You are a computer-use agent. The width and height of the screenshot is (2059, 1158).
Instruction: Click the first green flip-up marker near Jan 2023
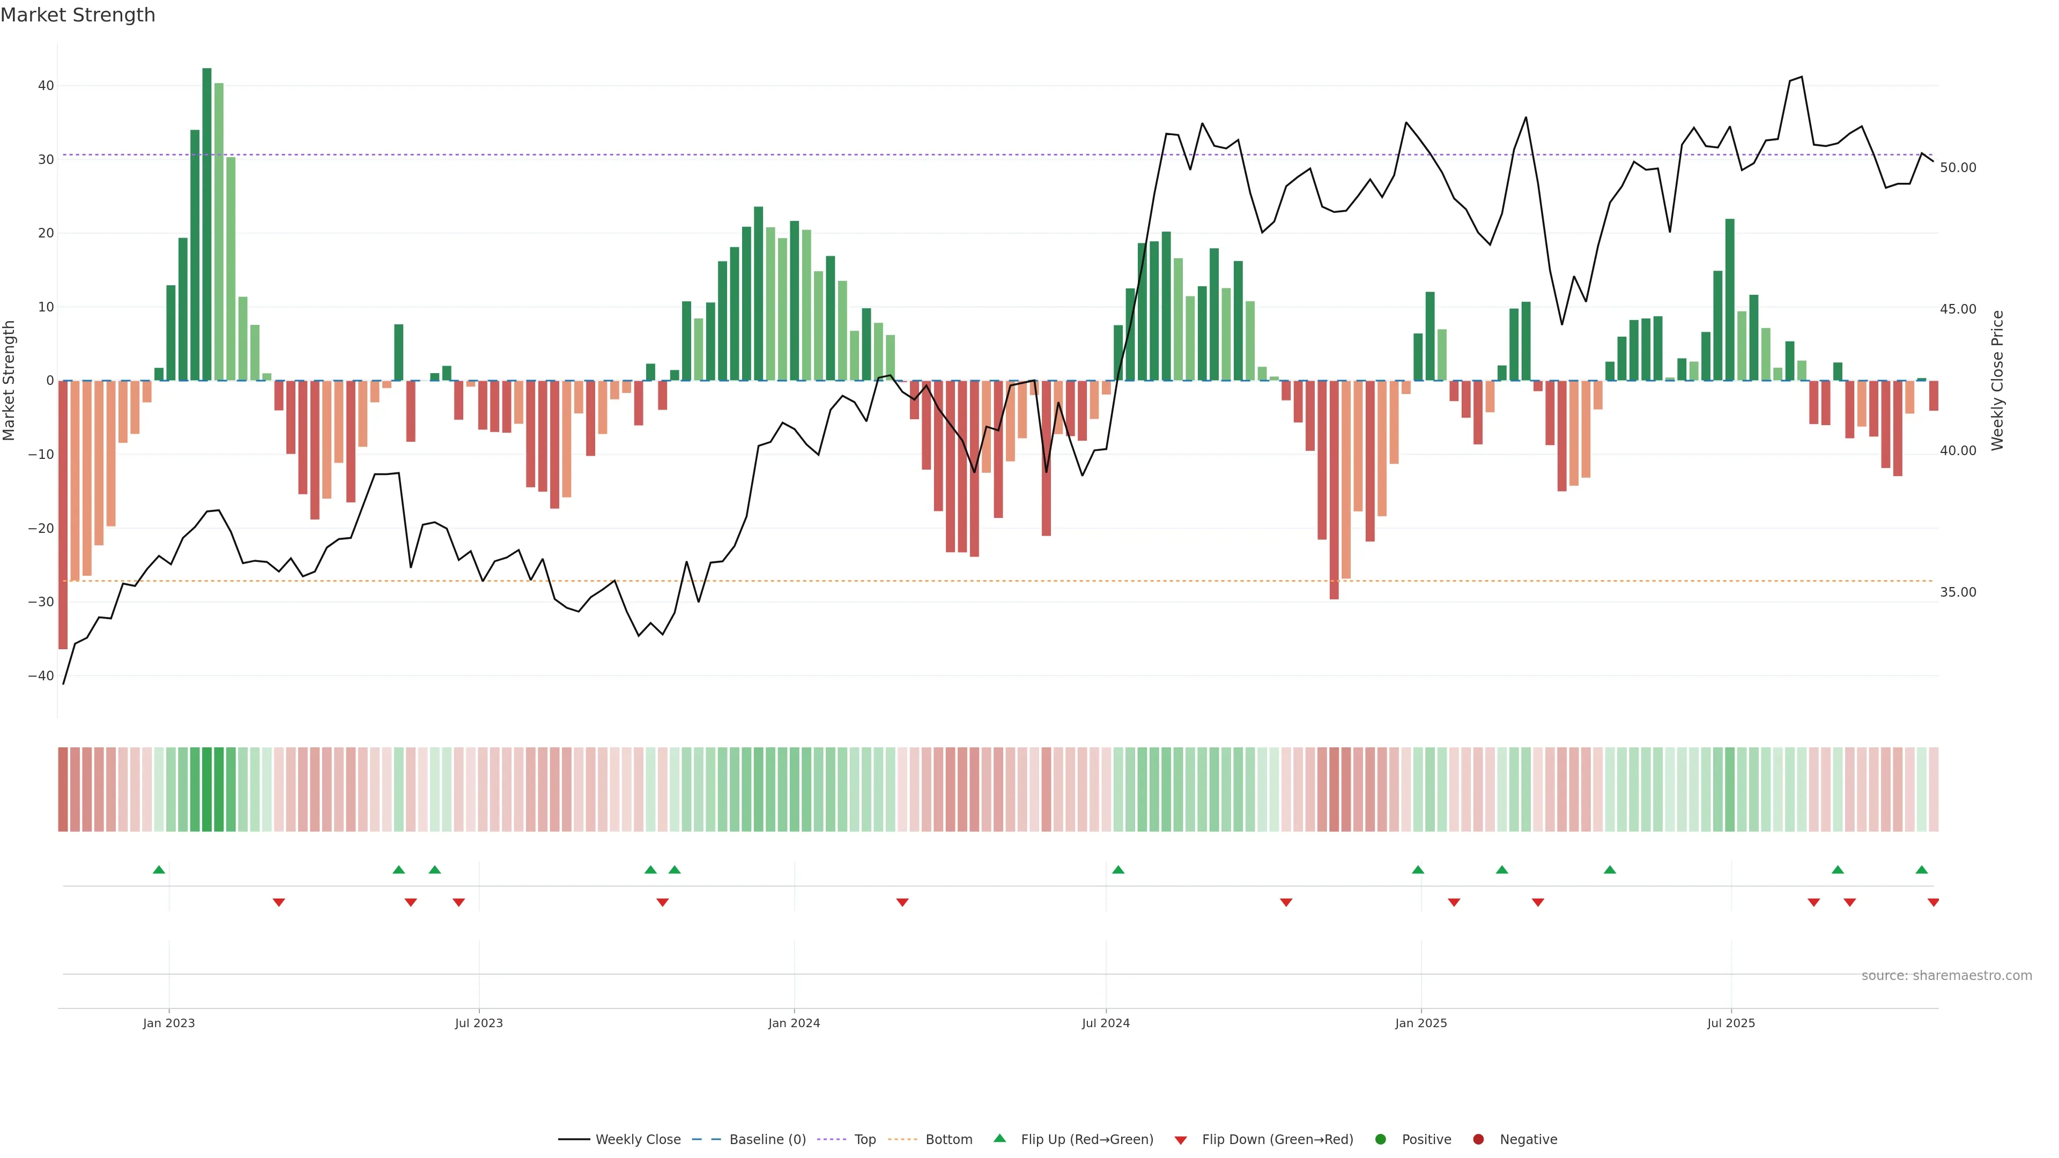(x=159, y=870)
